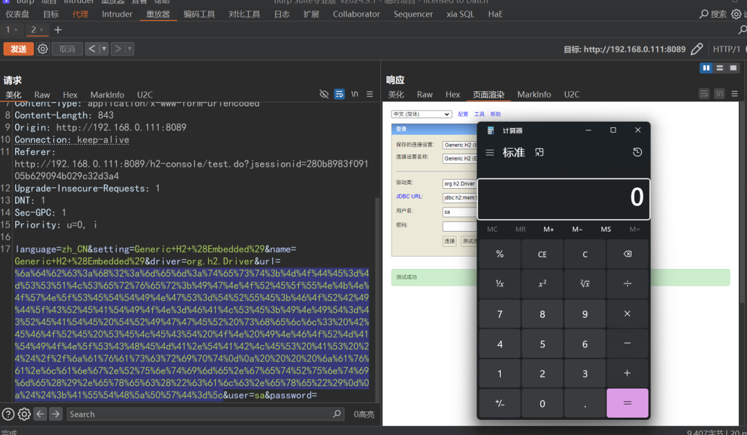The image size is (747, 435).
Task: Click the magnifier in the request Search box
Action: point(337,414)
